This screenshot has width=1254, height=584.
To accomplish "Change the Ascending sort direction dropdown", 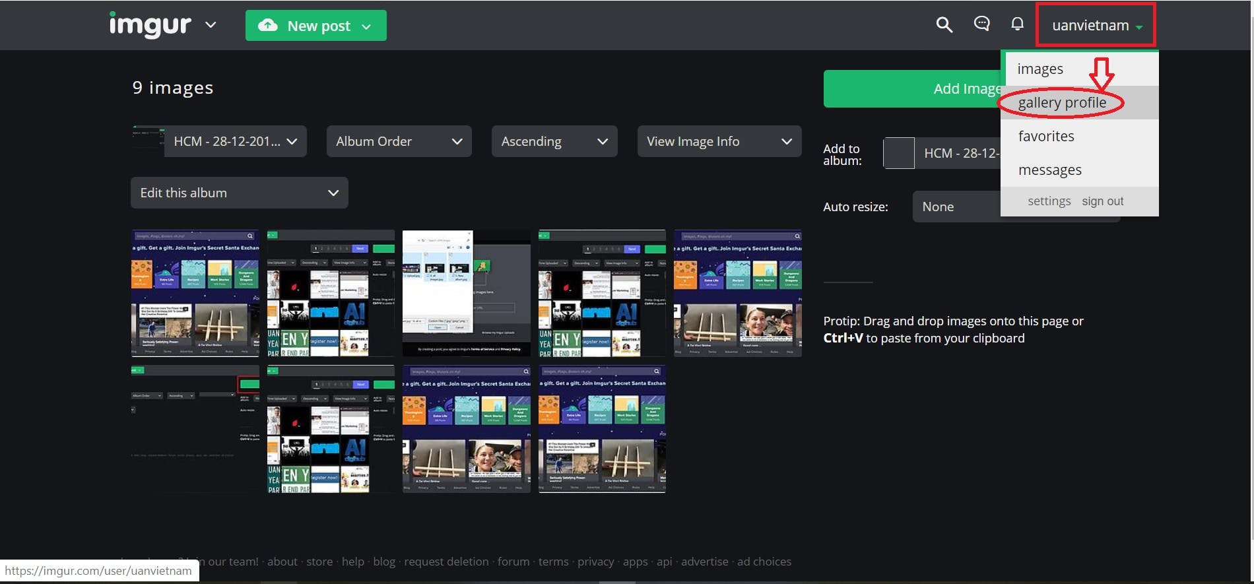I will tap(554, 141).
